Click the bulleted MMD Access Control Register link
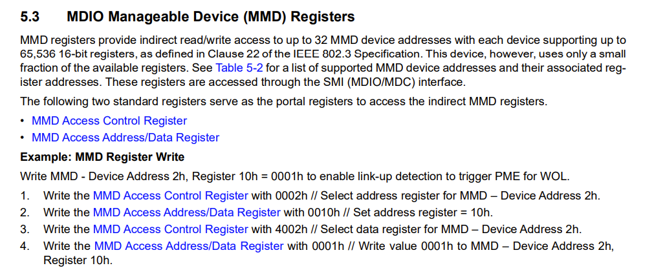 [109, 121]
